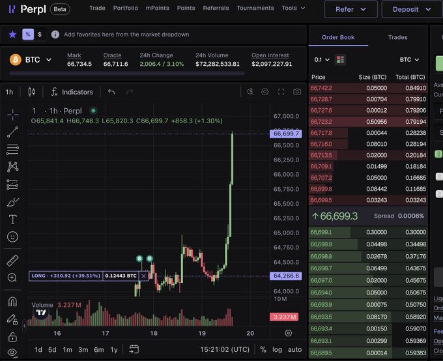Select the long position forecasting tool
This screenshot has height=361, width=443.
[13, 184]
